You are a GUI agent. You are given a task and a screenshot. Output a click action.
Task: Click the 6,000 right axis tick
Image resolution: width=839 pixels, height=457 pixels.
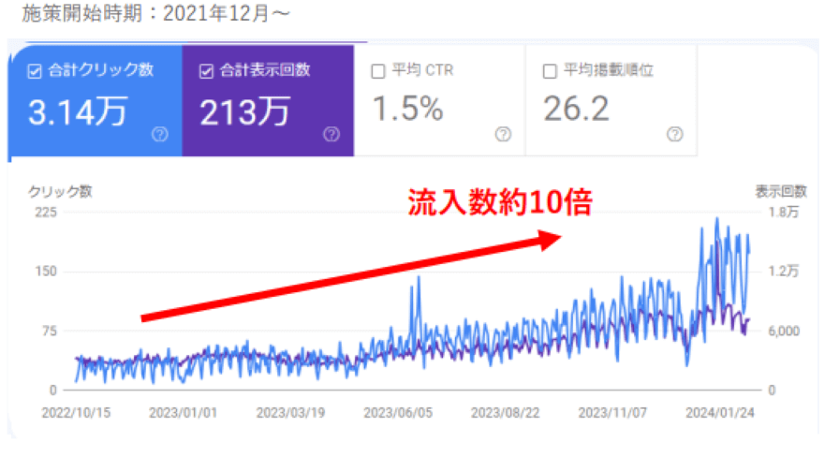(x=784, y=332)
